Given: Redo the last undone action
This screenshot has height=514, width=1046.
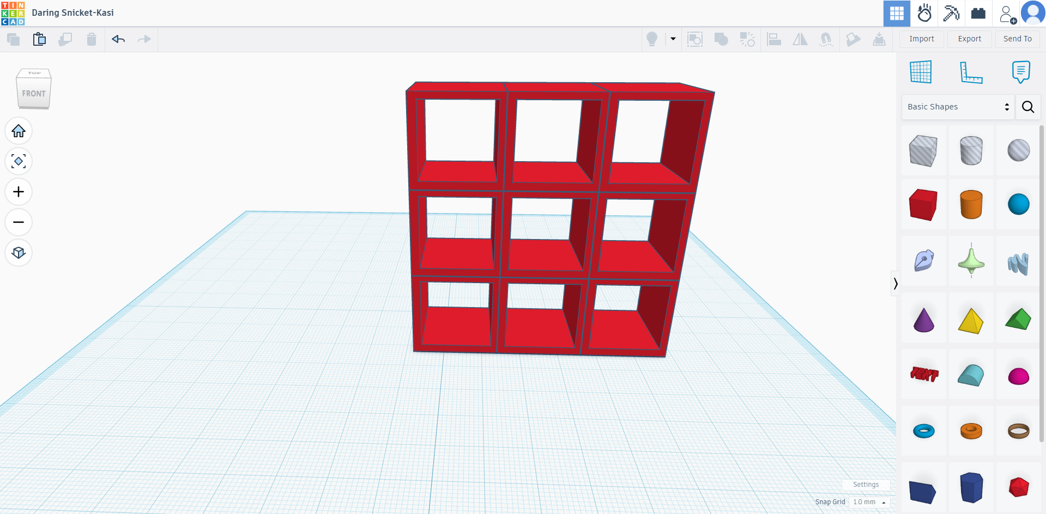Looking at the screenshot, I should coord(144,39).
